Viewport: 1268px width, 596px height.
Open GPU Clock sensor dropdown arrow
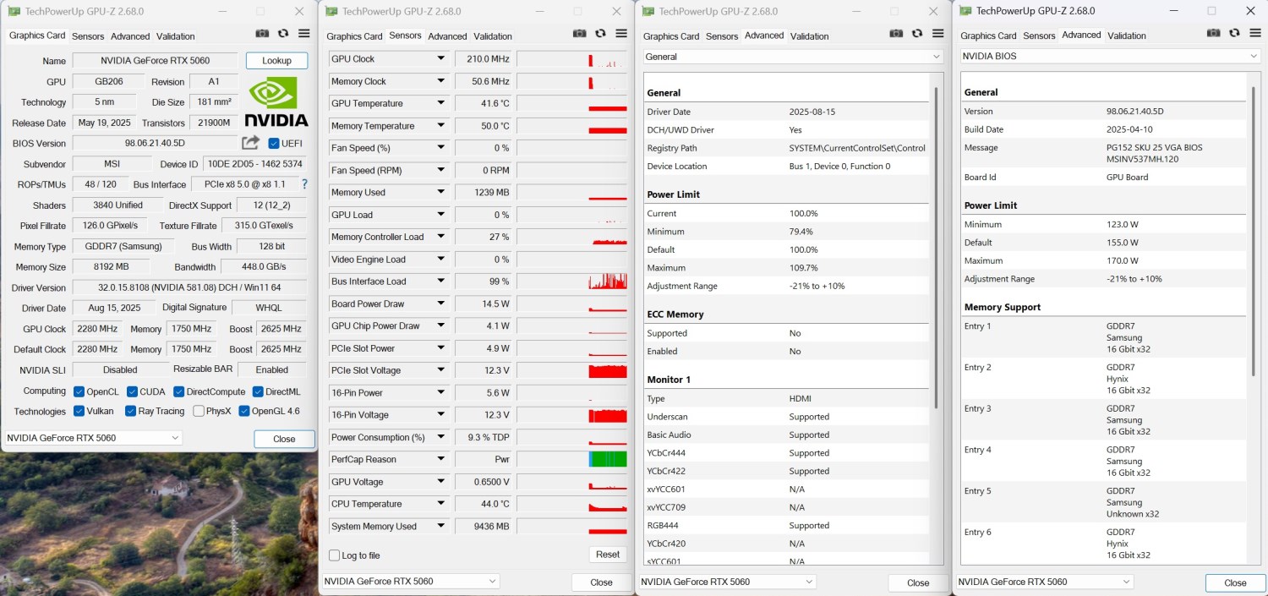440,58
